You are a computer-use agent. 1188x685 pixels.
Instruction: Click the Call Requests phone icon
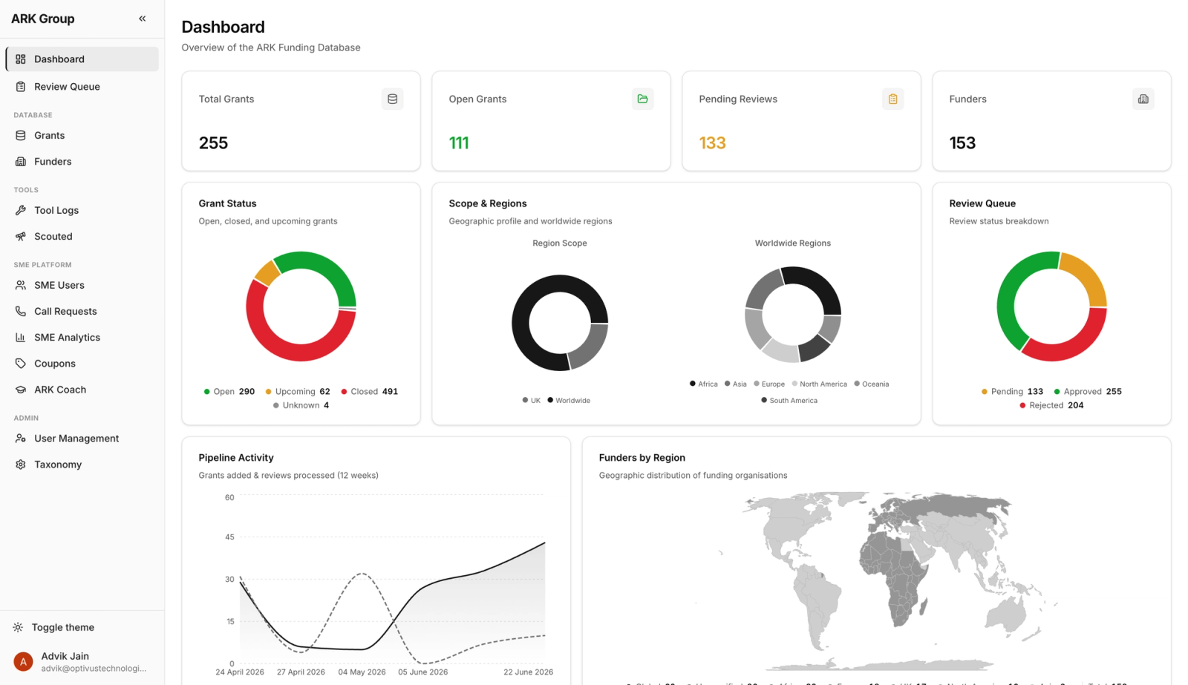(x=21, y=312)
